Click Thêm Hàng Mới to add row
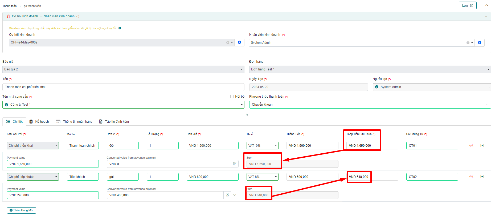The width and height of the screenshot is (495, 219). (22, 210)
